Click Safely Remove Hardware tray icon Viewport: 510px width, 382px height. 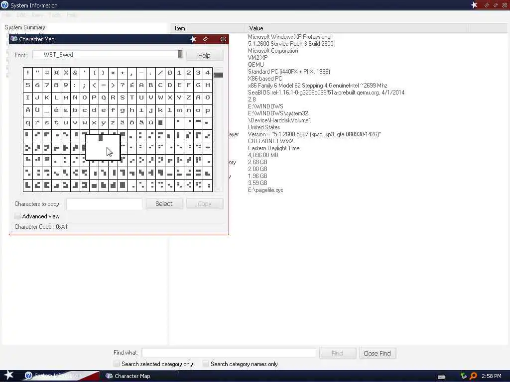coord(464,376)
